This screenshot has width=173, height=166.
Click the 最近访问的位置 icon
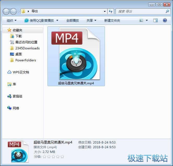click(x=12, y=42)
